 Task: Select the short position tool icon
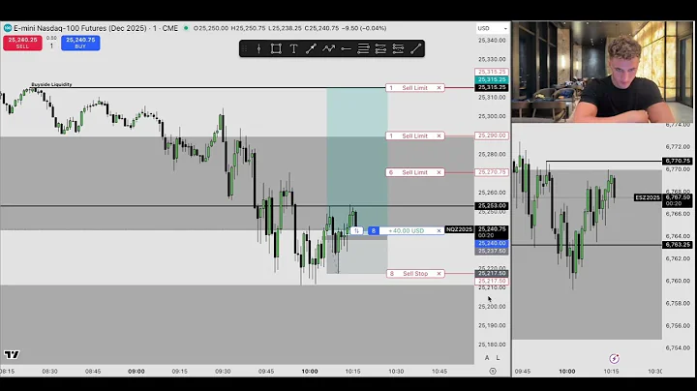(x=398, y=48)
